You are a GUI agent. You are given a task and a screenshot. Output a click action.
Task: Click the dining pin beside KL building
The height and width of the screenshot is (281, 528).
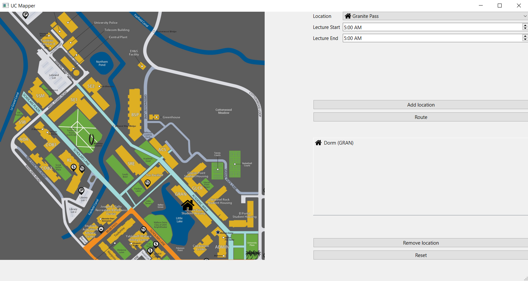[x=82, y=168]
